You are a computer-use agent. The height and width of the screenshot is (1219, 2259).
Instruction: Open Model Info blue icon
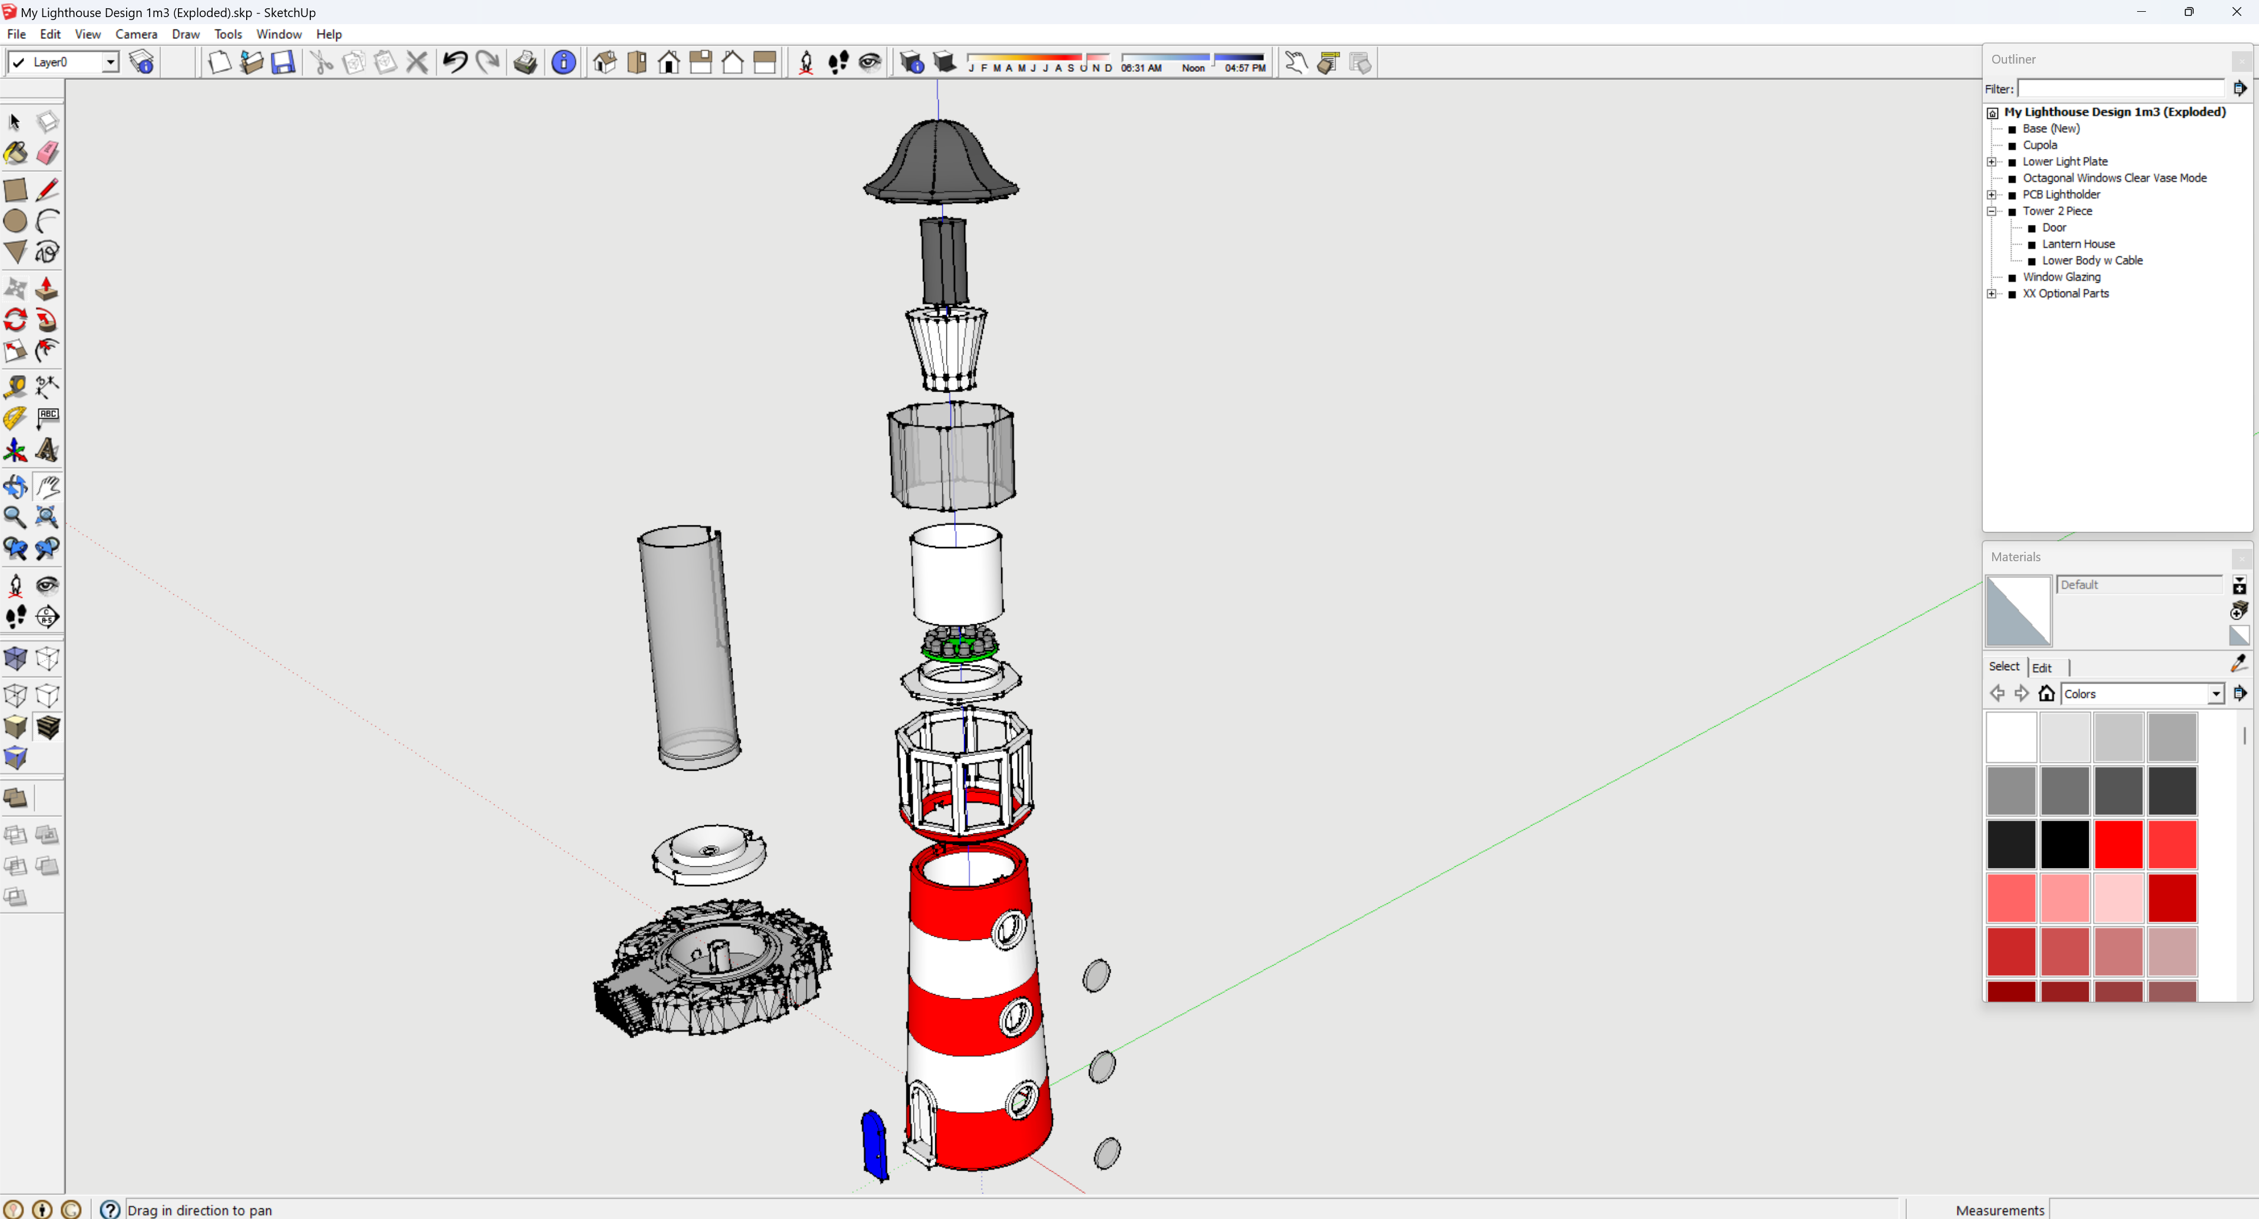tap(564, 62)
